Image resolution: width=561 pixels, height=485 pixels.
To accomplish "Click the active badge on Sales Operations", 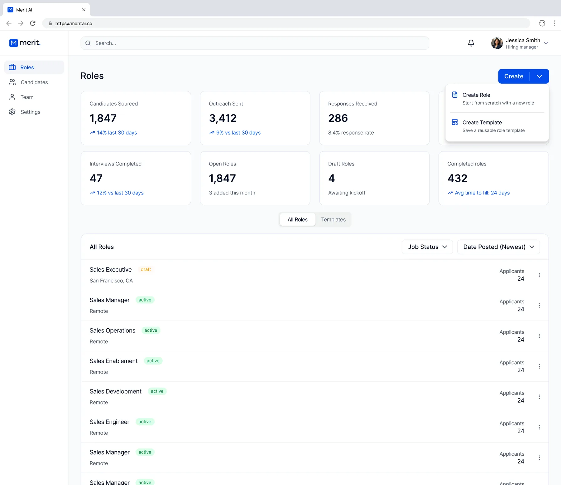I will pyautogui.click(x=151, y=330).
